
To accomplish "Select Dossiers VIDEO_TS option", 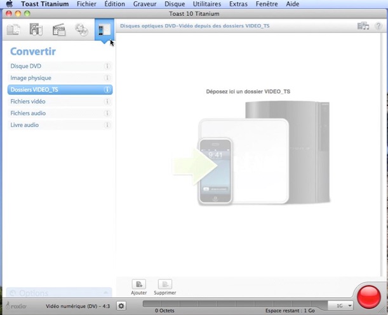I will pyautogui.click(x=60, y=90).
